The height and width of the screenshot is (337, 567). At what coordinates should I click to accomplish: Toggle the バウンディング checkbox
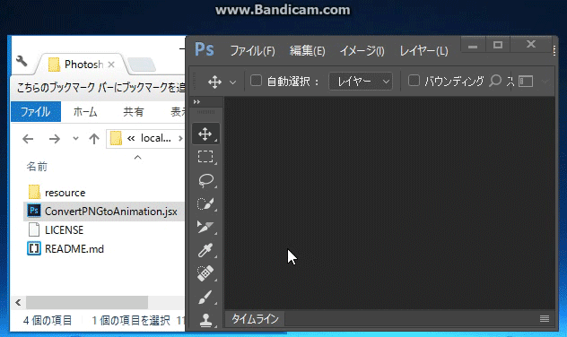pyautogui.click(x=414, y=81)
